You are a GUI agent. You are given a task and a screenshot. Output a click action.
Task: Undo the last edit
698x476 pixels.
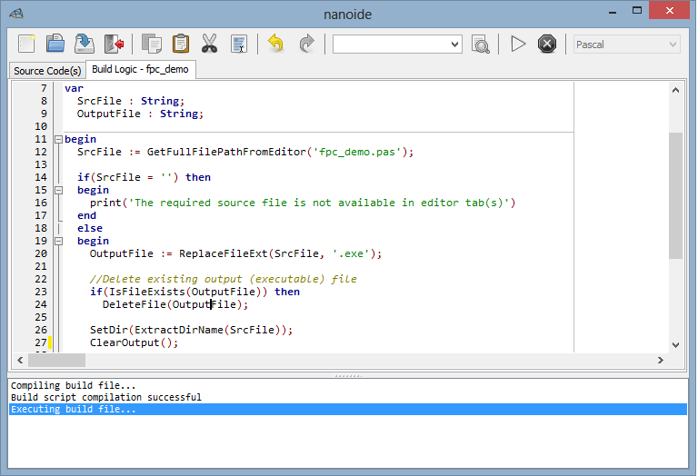pos(276,44)
